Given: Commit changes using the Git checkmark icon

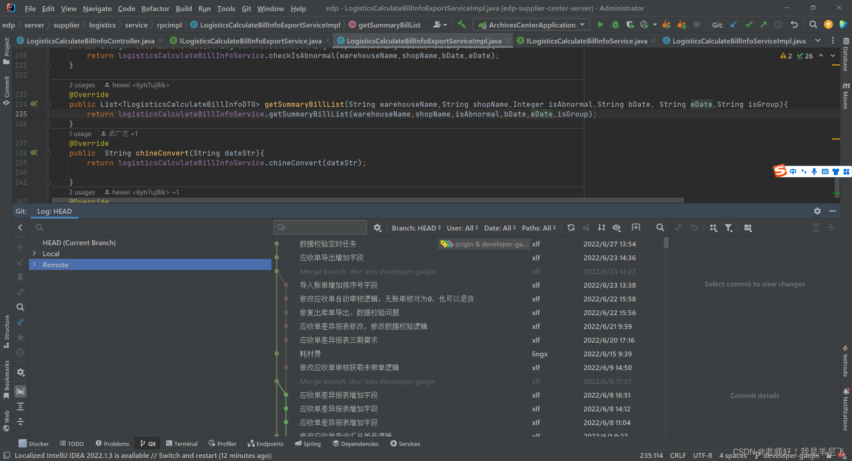Looking at the screenshot, I should click(x=749, y=25).
